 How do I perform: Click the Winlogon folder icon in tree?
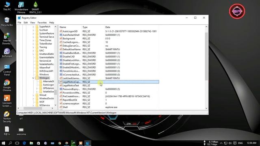coord(37,78)
